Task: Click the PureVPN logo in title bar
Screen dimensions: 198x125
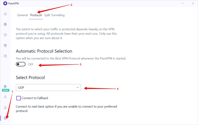Action: (x=5, y=3)
